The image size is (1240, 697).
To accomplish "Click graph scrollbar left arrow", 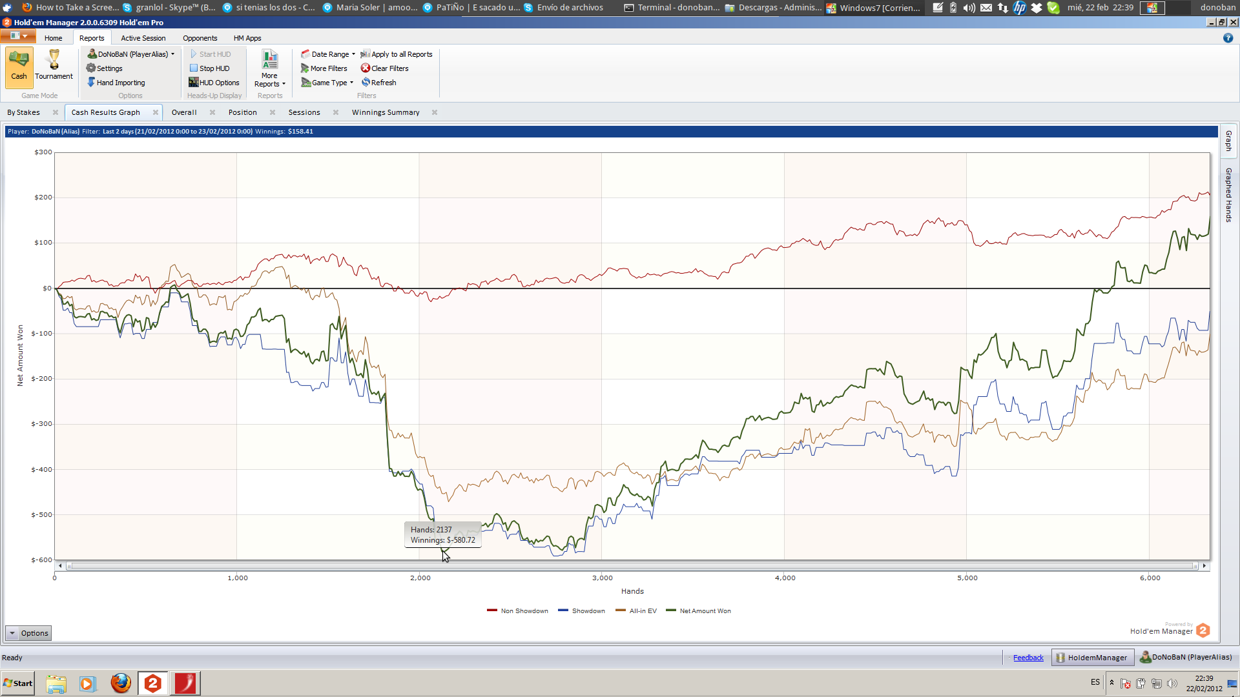I will click(x=60, y=566).
